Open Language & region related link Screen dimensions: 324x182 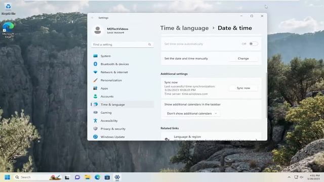(x=211, y=137)
